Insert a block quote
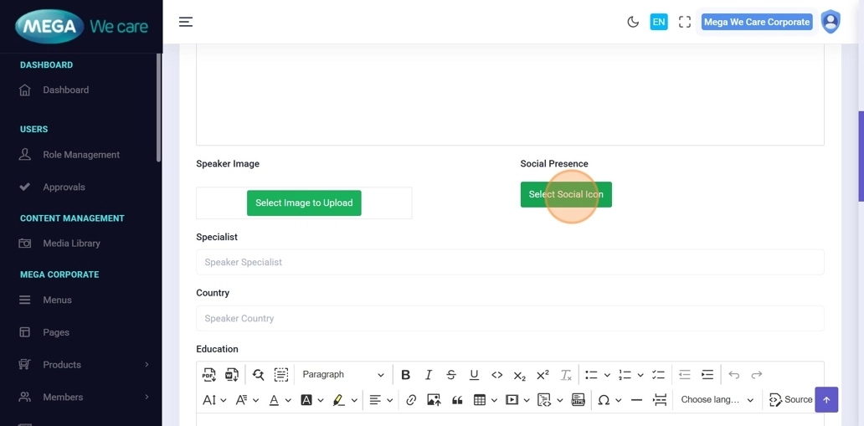 tap(457, 400)
